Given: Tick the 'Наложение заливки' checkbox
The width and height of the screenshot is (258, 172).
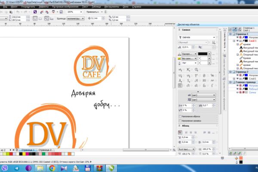Looking at the screenshot, I should tap(180, 121).
